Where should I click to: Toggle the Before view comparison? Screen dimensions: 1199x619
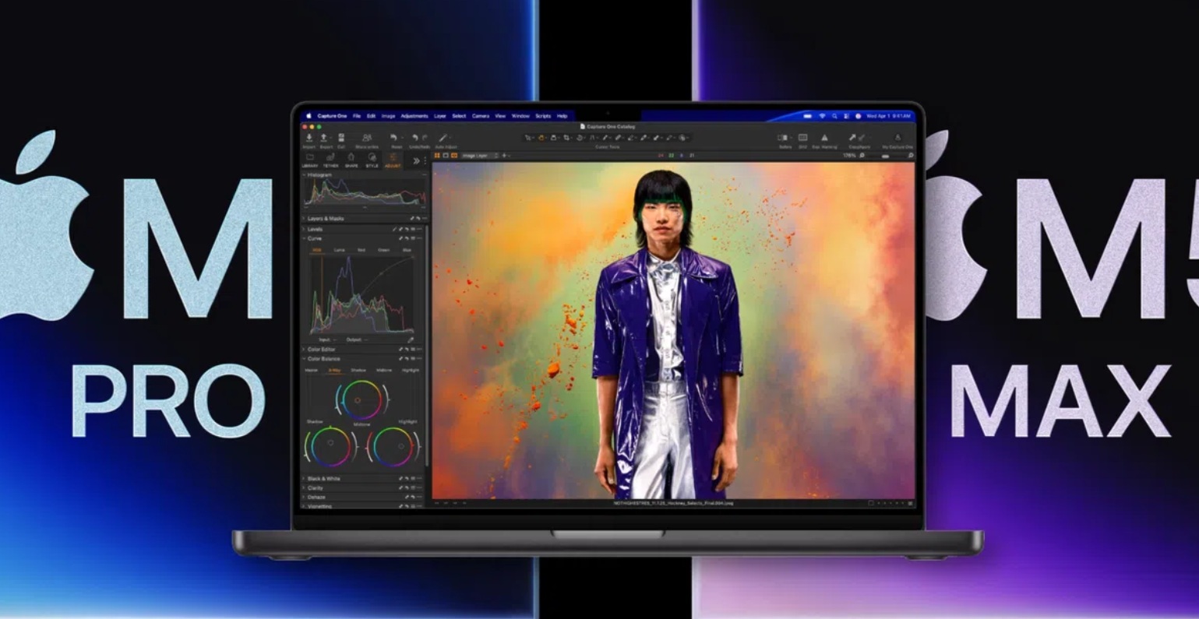783,137
